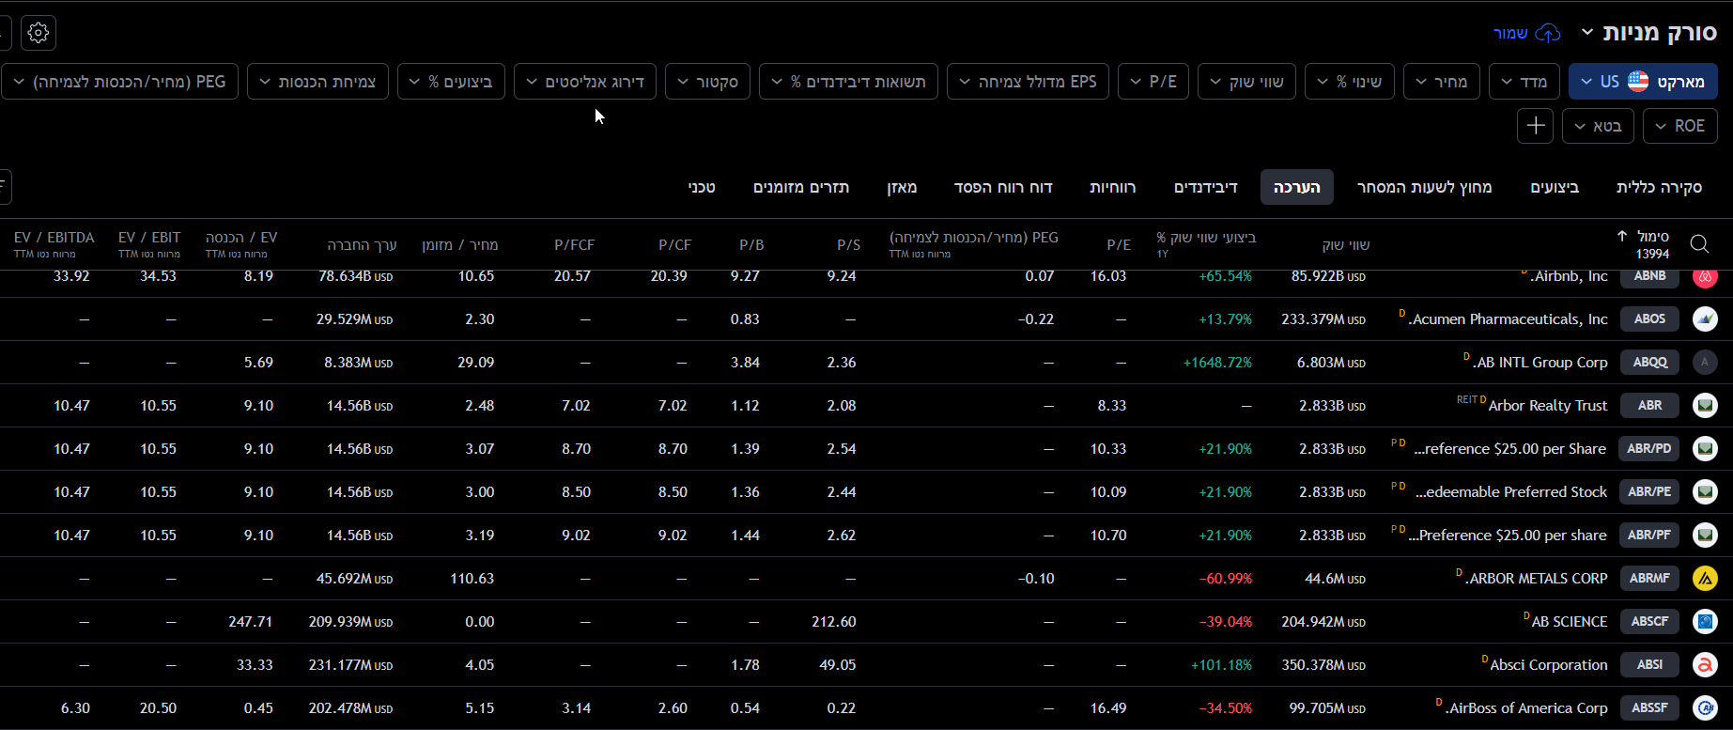The image size is (1733, 730).
Task: Click the ABR/PE row logo icon
Action: click(x=1705, y=492)
